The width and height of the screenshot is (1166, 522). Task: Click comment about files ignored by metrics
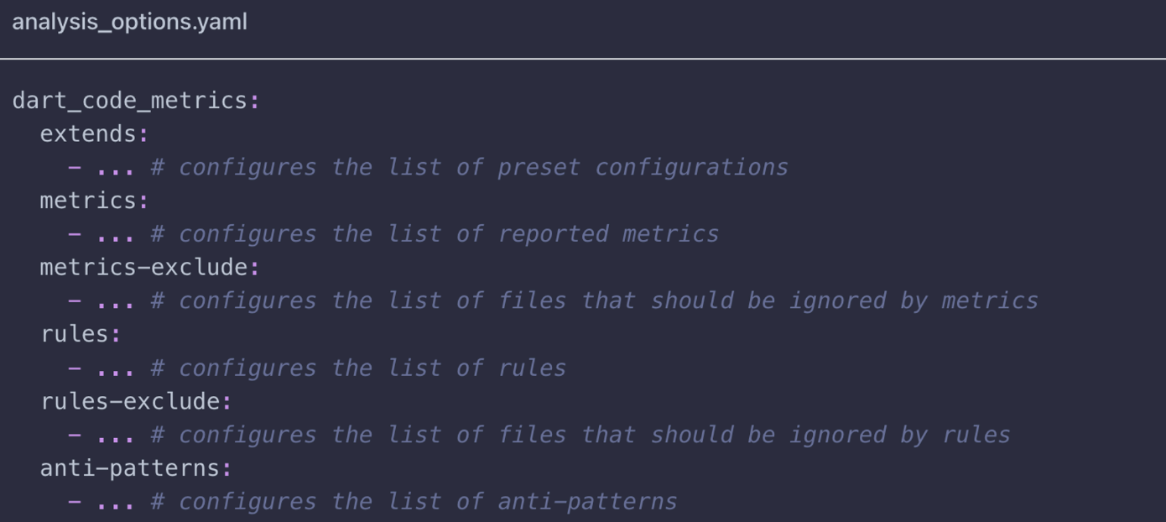point(594,301)
